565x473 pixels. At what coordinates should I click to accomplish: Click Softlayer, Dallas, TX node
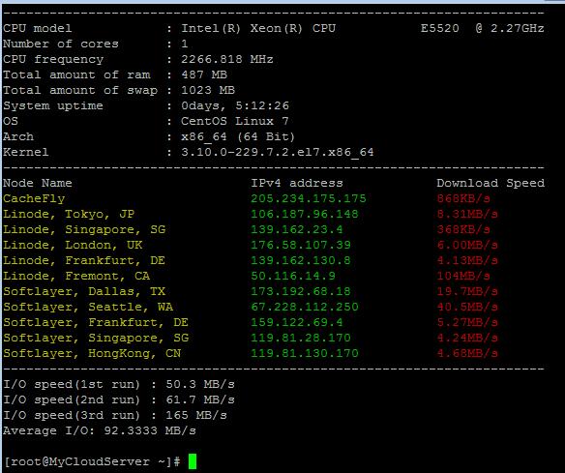[84, 291]
